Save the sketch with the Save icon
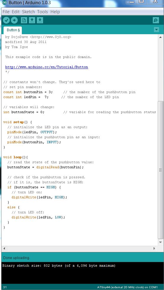 (x=40, y=20)
